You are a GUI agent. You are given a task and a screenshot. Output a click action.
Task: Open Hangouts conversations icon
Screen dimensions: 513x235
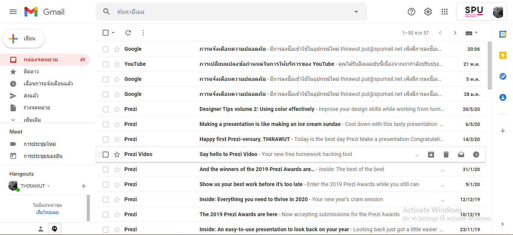(54, 229)
